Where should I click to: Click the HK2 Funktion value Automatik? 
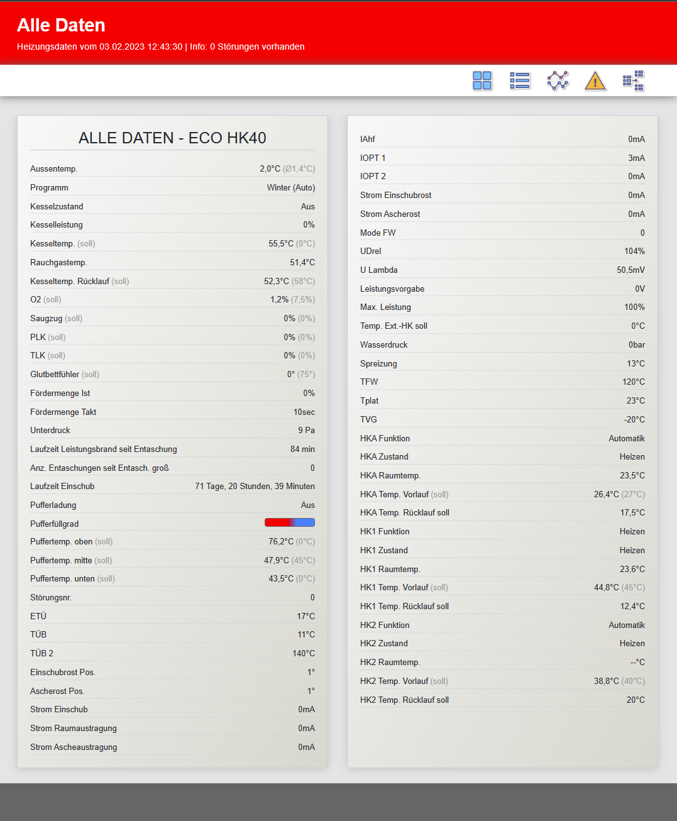coord(627,625)
